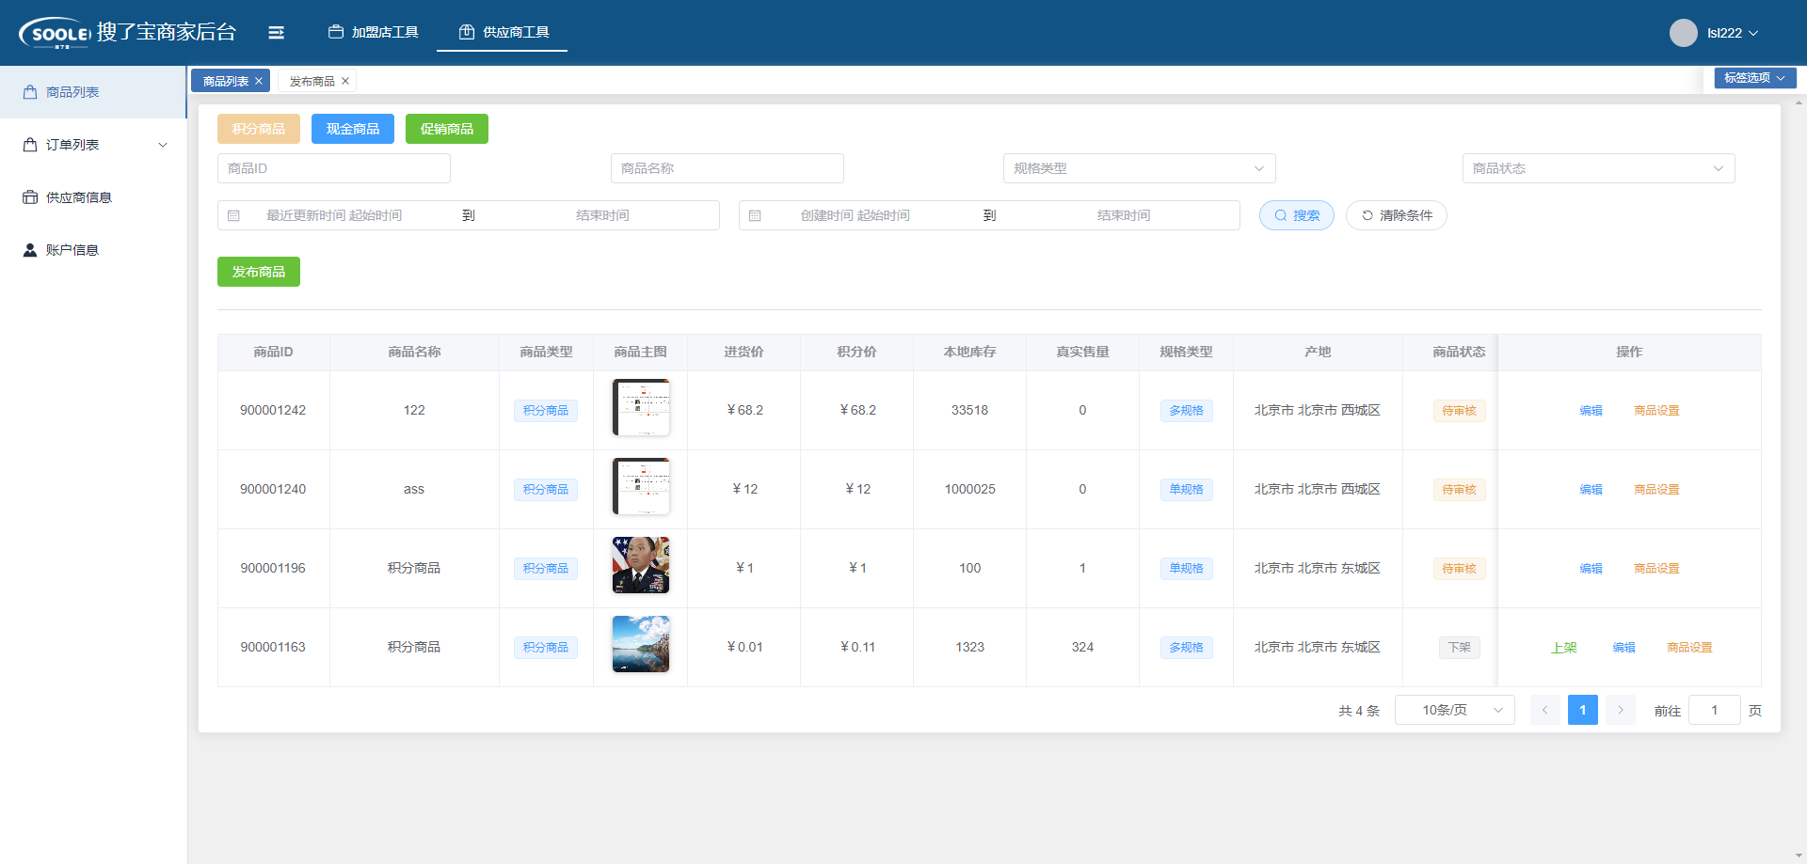Image resolution: width=1807 pixels, height=864 pixels.
Task: Go to previous page arrow
Action: coord(1544,710)
